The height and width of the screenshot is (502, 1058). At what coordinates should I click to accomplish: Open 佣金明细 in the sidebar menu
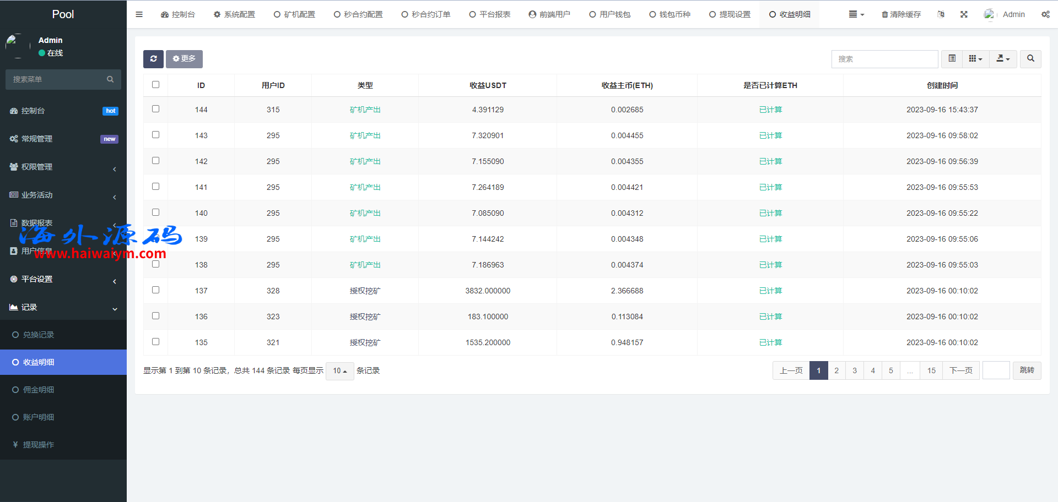[x=39, y=390]
